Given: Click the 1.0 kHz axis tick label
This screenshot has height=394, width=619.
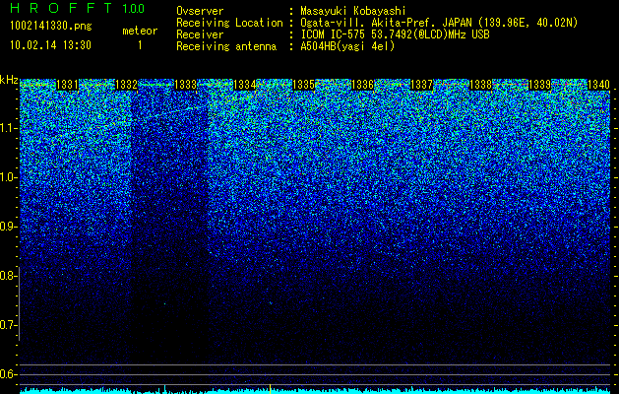Looking at the screenshot, I should tap(8, 177).
